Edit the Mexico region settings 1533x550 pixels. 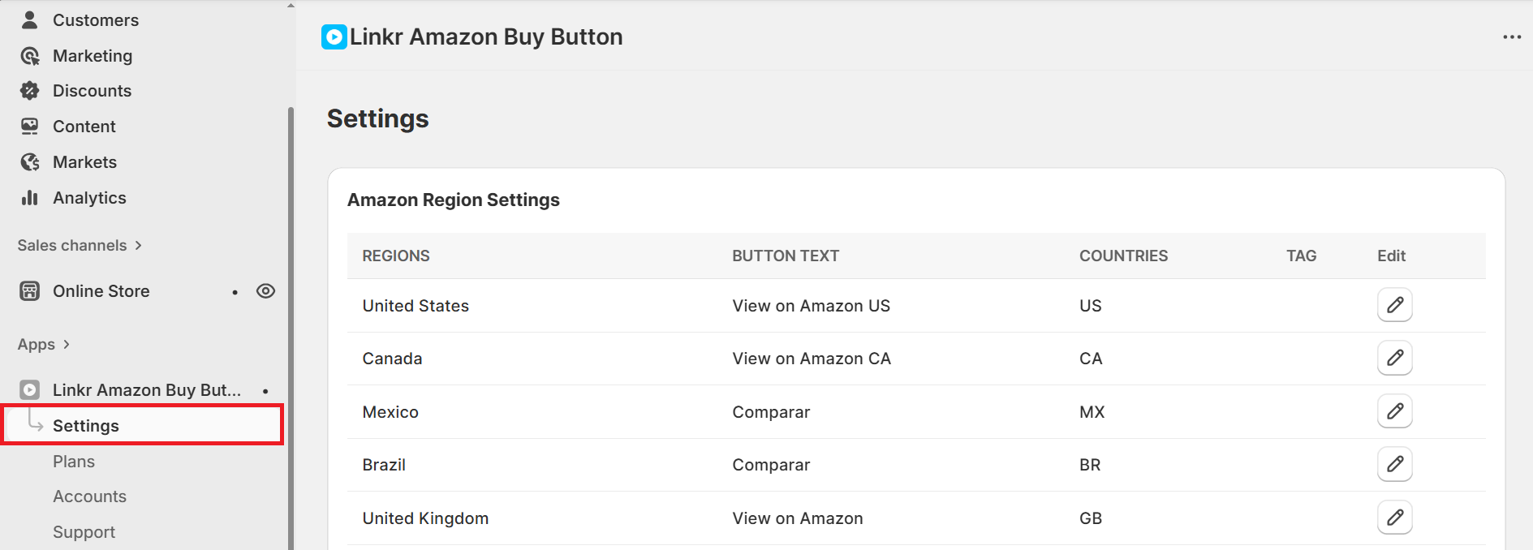pos(1394,411)
